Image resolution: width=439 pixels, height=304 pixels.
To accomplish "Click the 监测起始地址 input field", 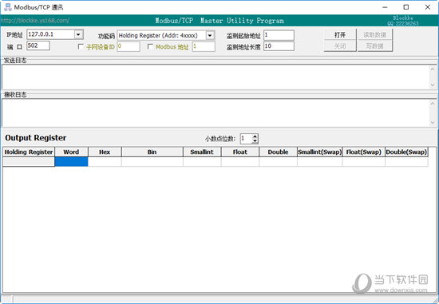I will pyautogui.click(x=279, y=35).
